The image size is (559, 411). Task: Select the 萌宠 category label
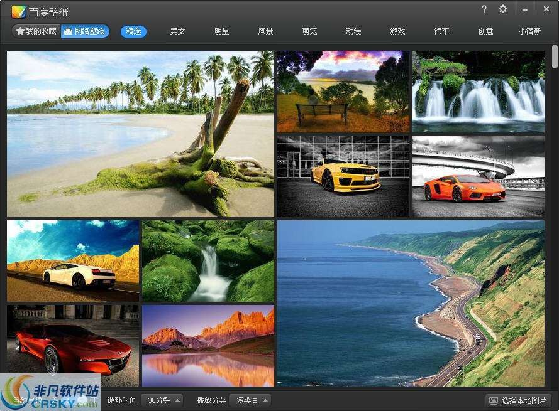[x=309, y=30]
